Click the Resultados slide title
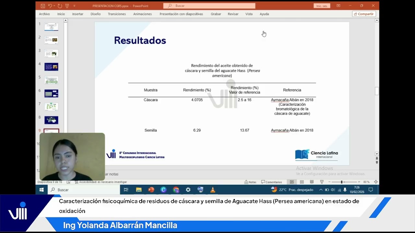This screenshot has height=233, width=415. click(x=140, y=40)
